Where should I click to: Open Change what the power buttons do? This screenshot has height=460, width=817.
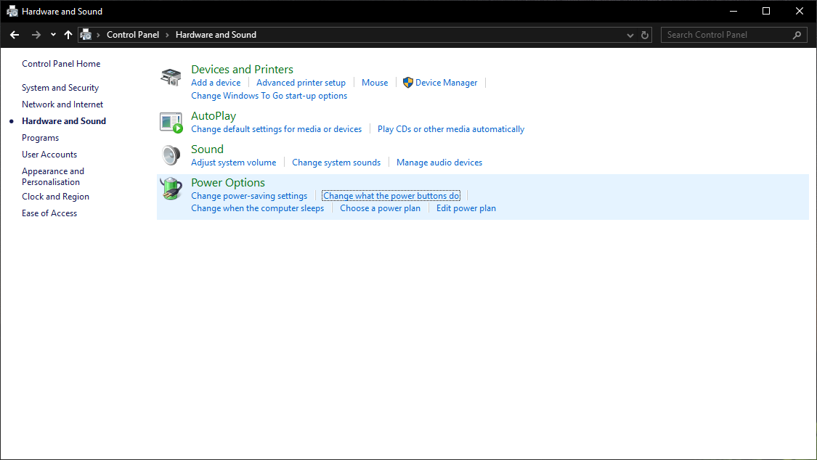pyautogui.click(x=391, y=195)
